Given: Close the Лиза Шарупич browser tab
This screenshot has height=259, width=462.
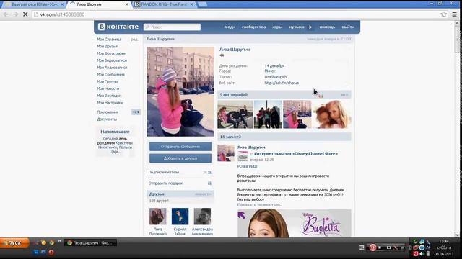Looking at the screenshot, I should (127, 4).
